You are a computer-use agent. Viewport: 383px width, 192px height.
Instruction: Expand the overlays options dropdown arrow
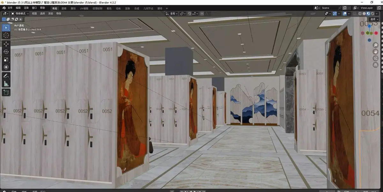[x=349, y=14]
